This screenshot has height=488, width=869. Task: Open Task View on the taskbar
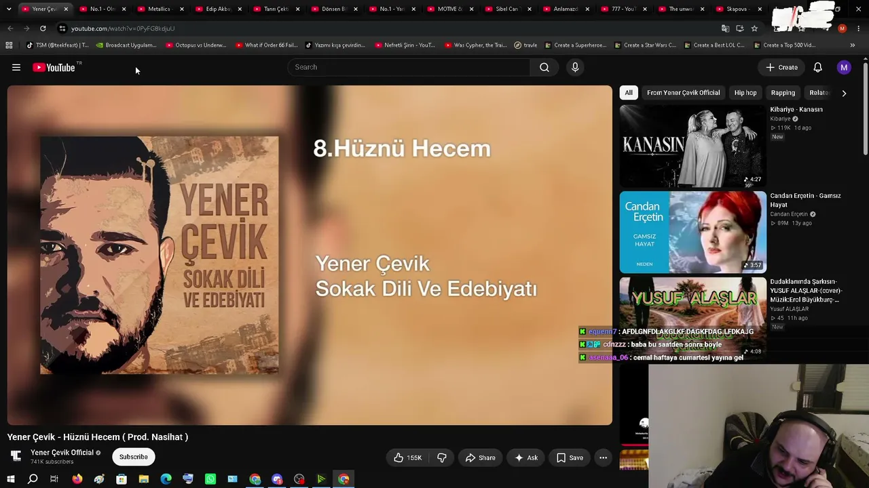(x=54, y=479)
